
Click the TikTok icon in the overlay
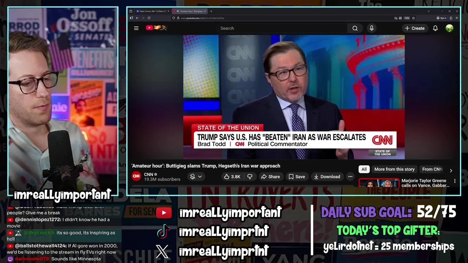pyautogui.click(x=163, y=231)
